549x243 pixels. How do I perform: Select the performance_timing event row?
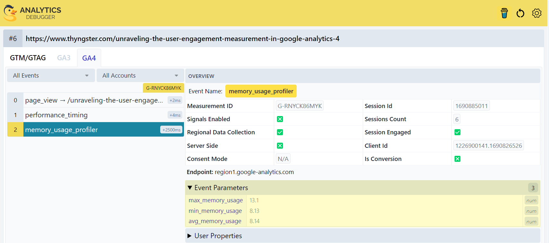coord(95,115)
